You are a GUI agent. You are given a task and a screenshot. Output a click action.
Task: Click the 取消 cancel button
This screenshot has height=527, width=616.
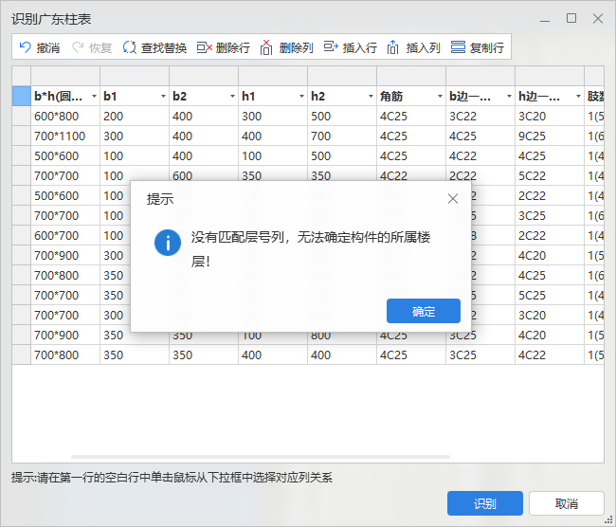click(566, 503)
